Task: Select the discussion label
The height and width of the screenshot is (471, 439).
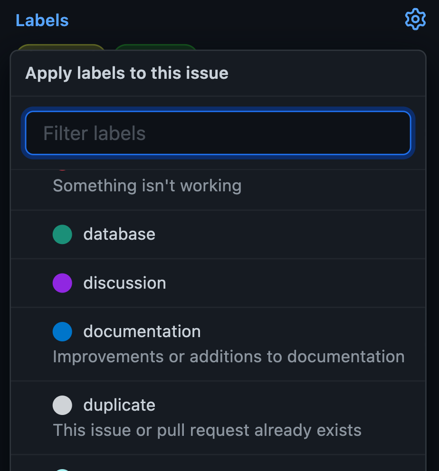Action: tap(124, 283)
